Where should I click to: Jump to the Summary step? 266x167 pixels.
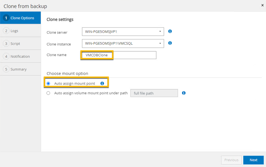18,69
